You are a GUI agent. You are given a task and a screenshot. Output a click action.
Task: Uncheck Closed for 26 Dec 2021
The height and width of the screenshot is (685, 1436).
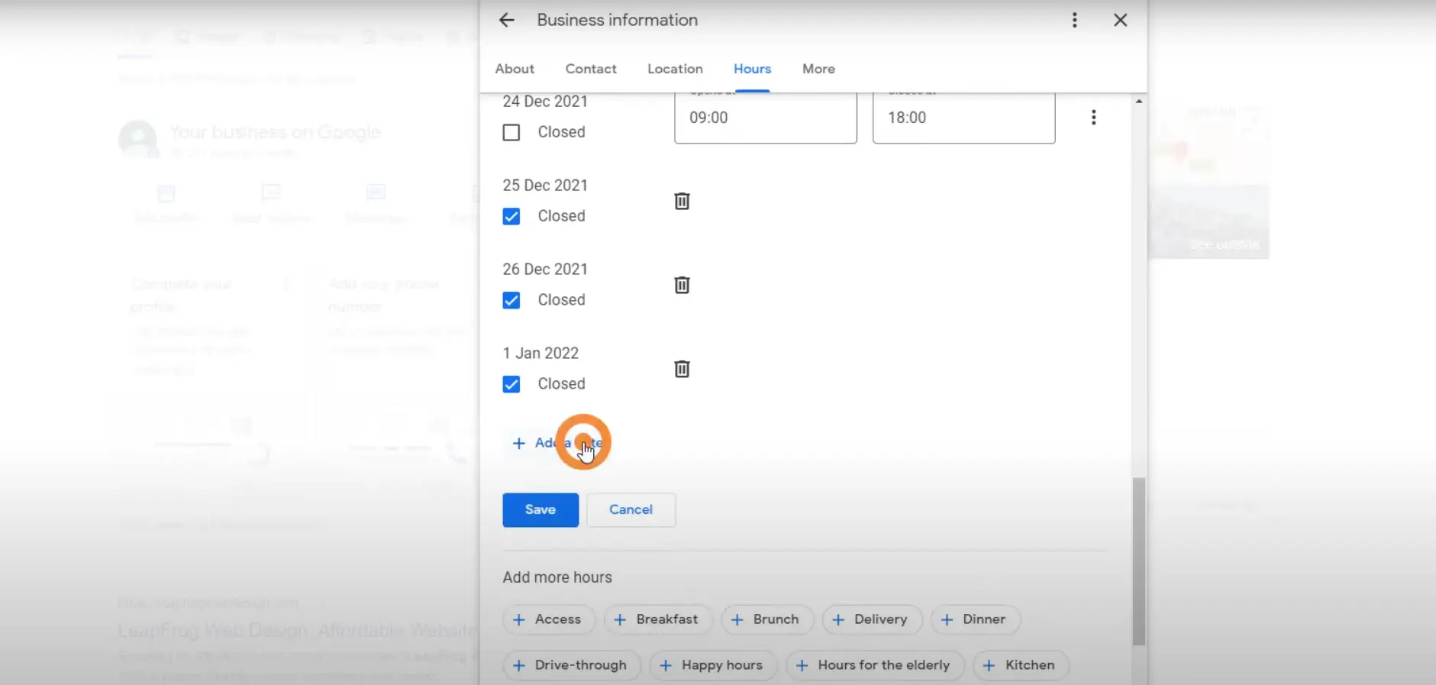coord(511,301)
